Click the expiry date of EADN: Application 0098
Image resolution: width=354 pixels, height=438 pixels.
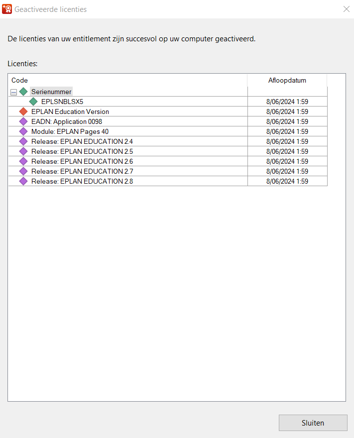coord(287,121)
